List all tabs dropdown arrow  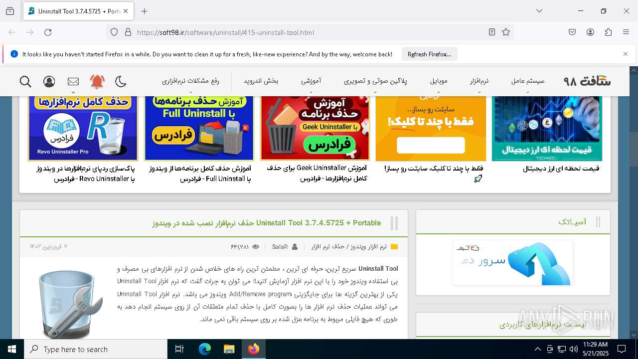coord(539,11)
